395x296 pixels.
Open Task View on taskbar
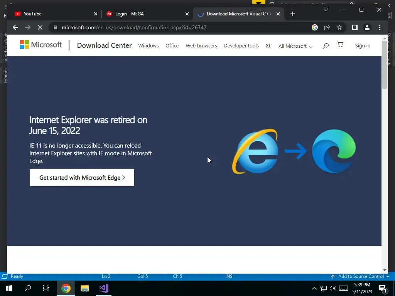click(46, 288)
